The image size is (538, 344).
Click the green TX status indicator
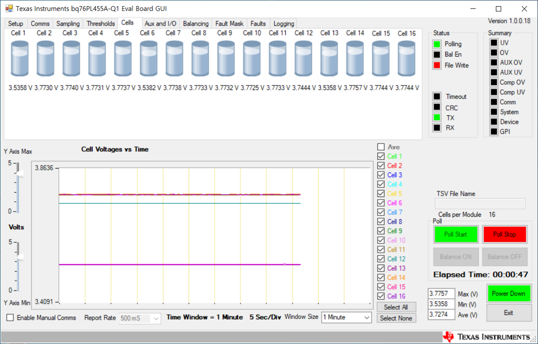coord(437,118)
